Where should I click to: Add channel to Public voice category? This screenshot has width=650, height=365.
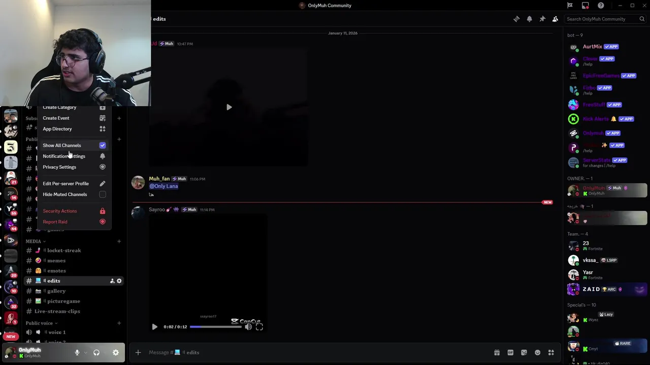tap(119, 323)
